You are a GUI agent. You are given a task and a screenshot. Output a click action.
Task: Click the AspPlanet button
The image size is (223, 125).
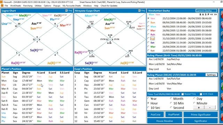click(x=174, y=115)
